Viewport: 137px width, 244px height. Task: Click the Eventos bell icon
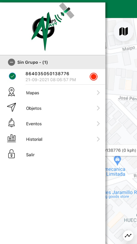pos(12,123)
